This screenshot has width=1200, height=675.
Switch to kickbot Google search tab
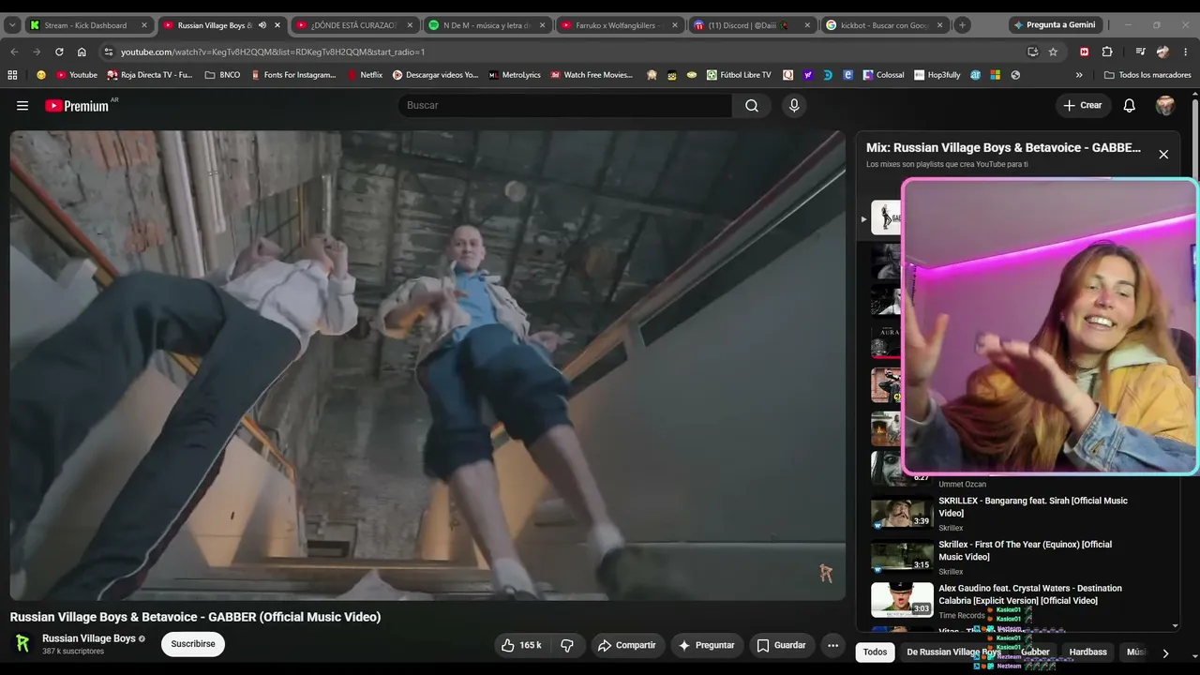pos(885,25)
